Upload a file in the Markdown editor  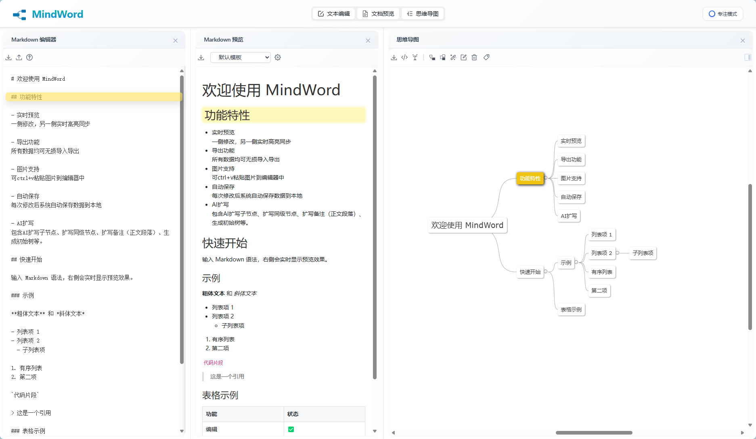[19, 57]
